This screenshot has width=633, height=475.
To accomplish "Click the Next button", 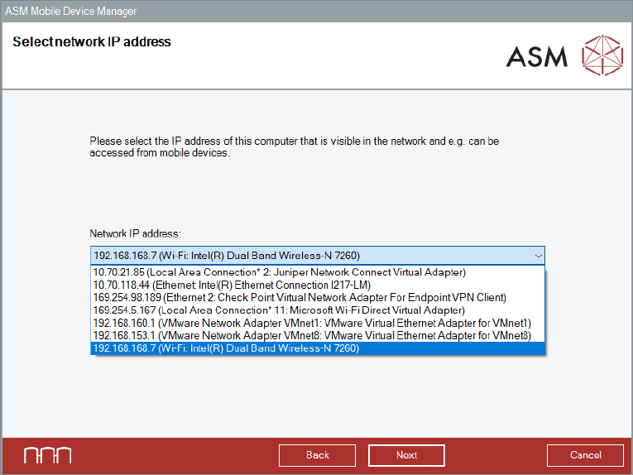I will click(406, 455).
